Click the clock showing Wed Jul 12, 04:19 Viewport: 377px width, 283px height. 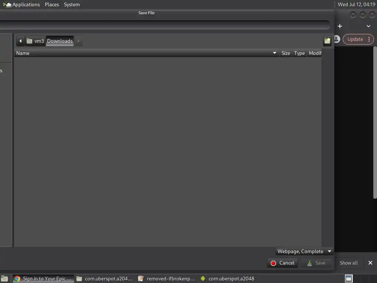point(356,4)
